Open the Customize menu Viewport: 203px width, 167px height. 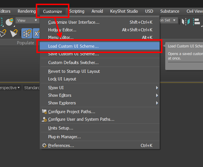pos(52,11)
